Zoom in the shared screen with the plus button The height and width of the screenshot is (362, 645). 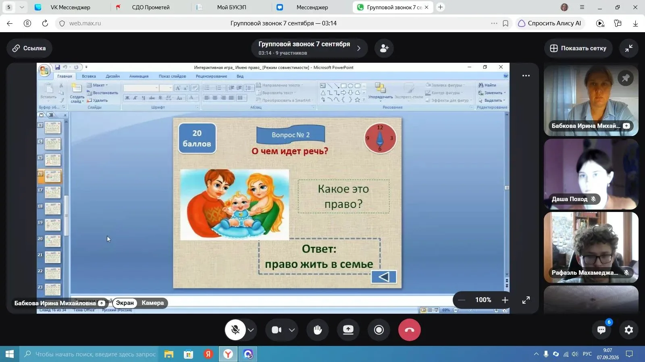tap(505, 300)
